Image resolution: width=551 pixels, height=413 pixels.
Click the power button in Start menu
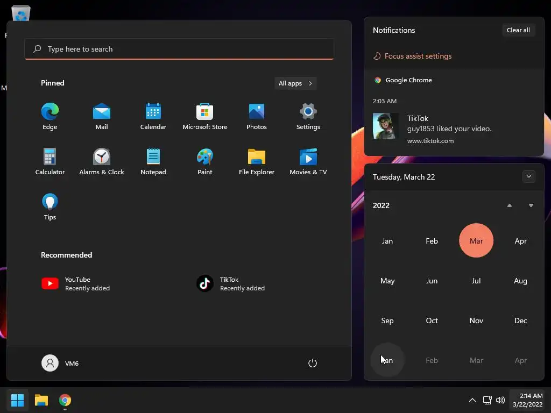click(x=313, y=363)
